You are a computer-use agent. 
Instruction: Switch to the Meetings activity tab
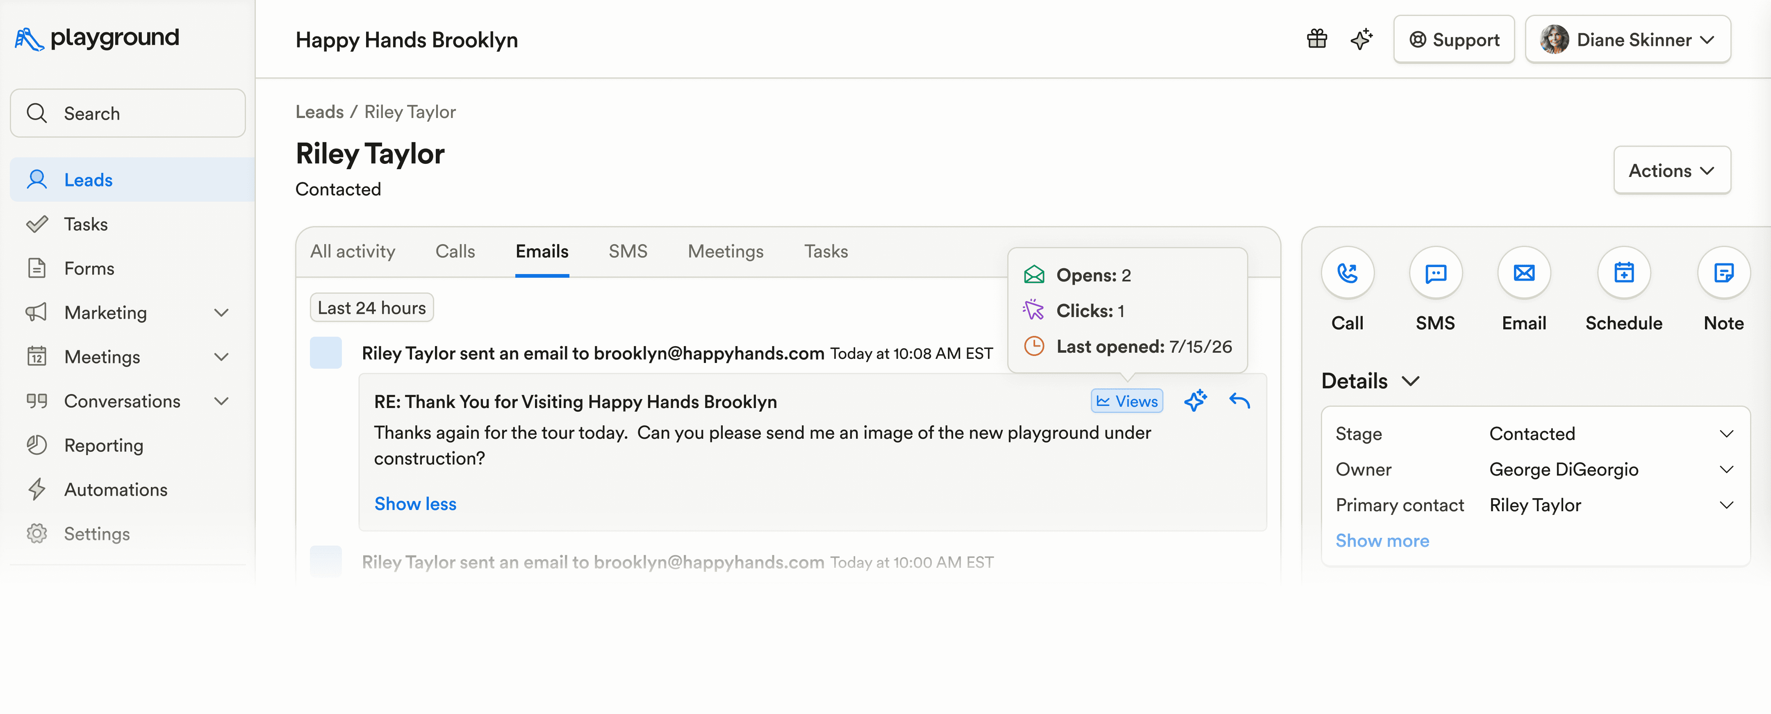726,252
